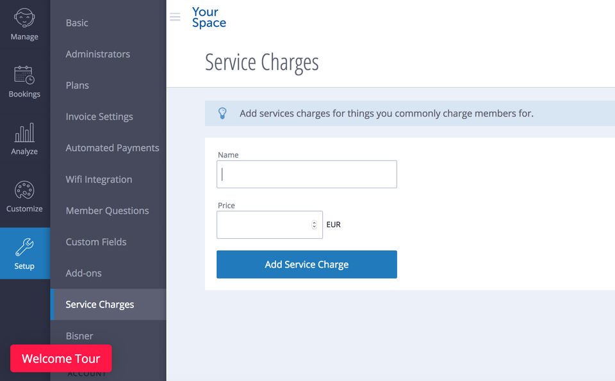The image size is (615, 381).
Task: Toggle the hamburger menu icon
Action: pyautogui.click(x=175, y=17)
